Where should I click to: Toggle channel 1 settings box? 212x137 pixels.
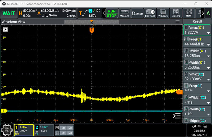click(x=24, y=130)
